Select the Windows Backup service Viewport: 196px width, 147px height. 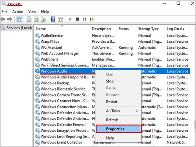click(x=55, y=83)
